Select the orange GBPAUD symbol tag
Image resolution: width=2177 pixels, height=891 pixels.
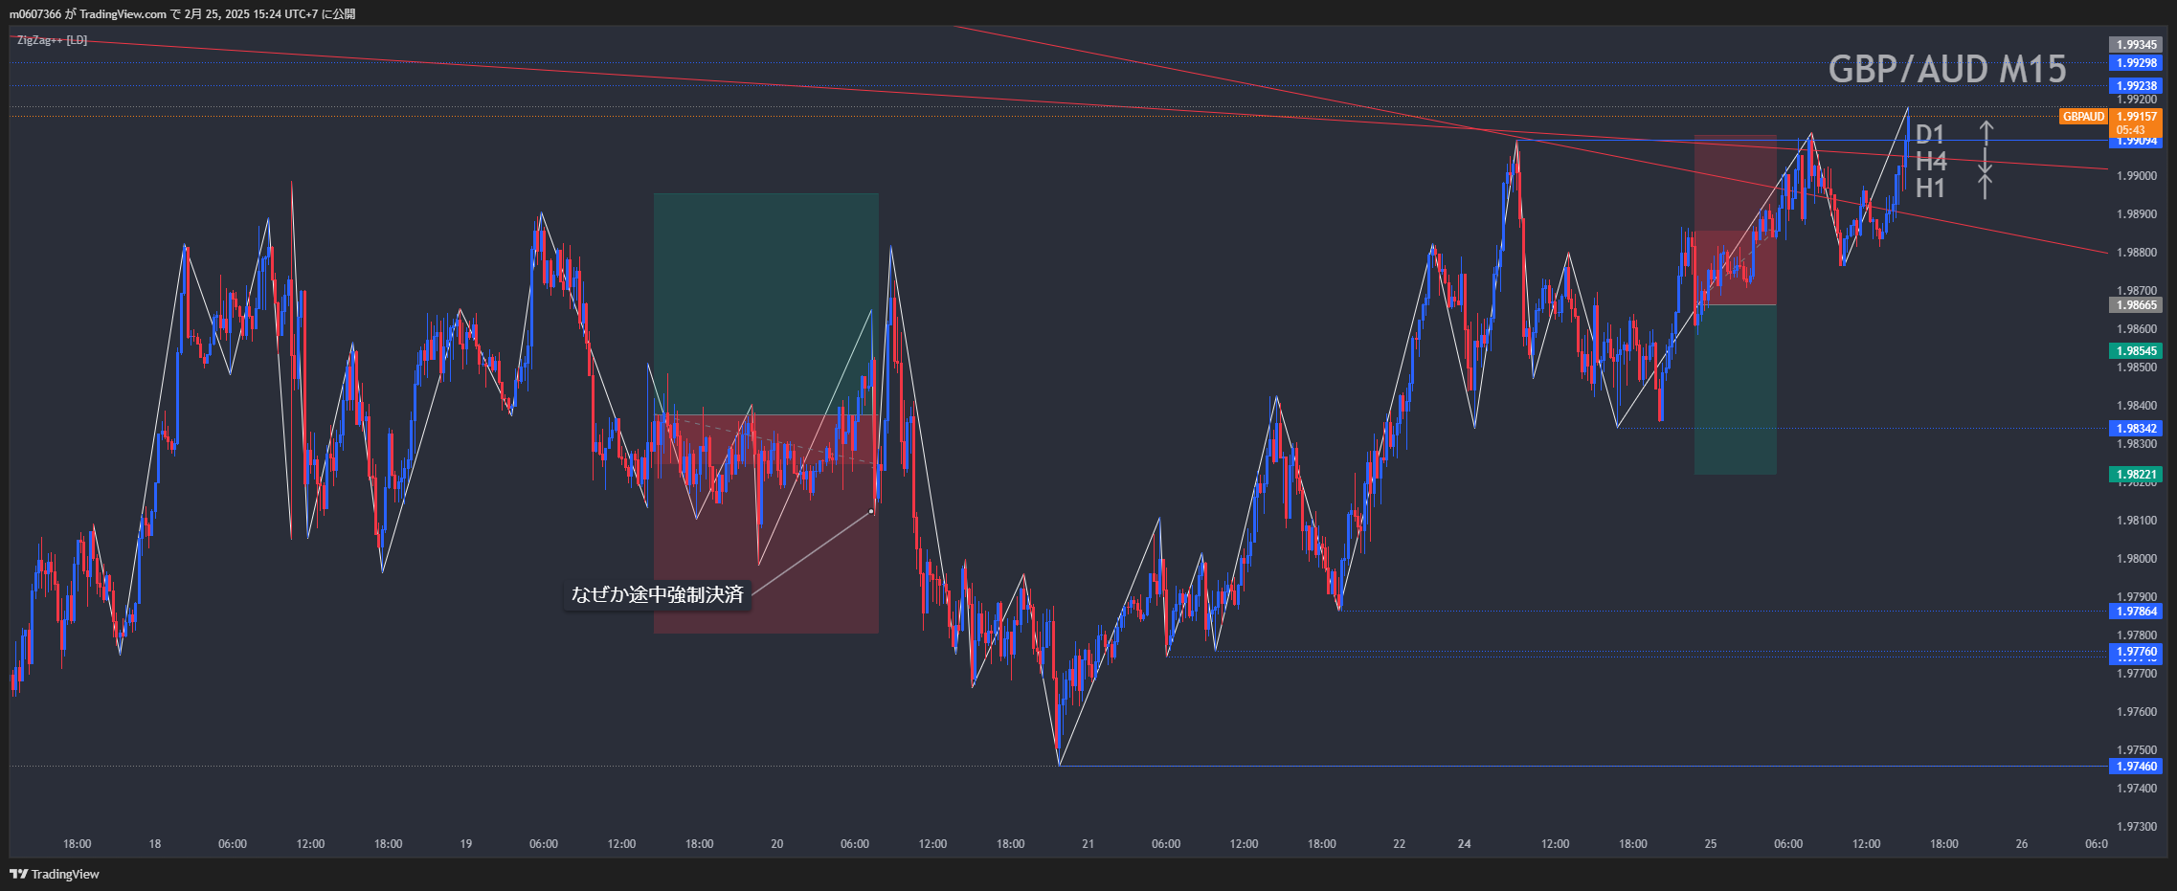[x=2083, y=117]
